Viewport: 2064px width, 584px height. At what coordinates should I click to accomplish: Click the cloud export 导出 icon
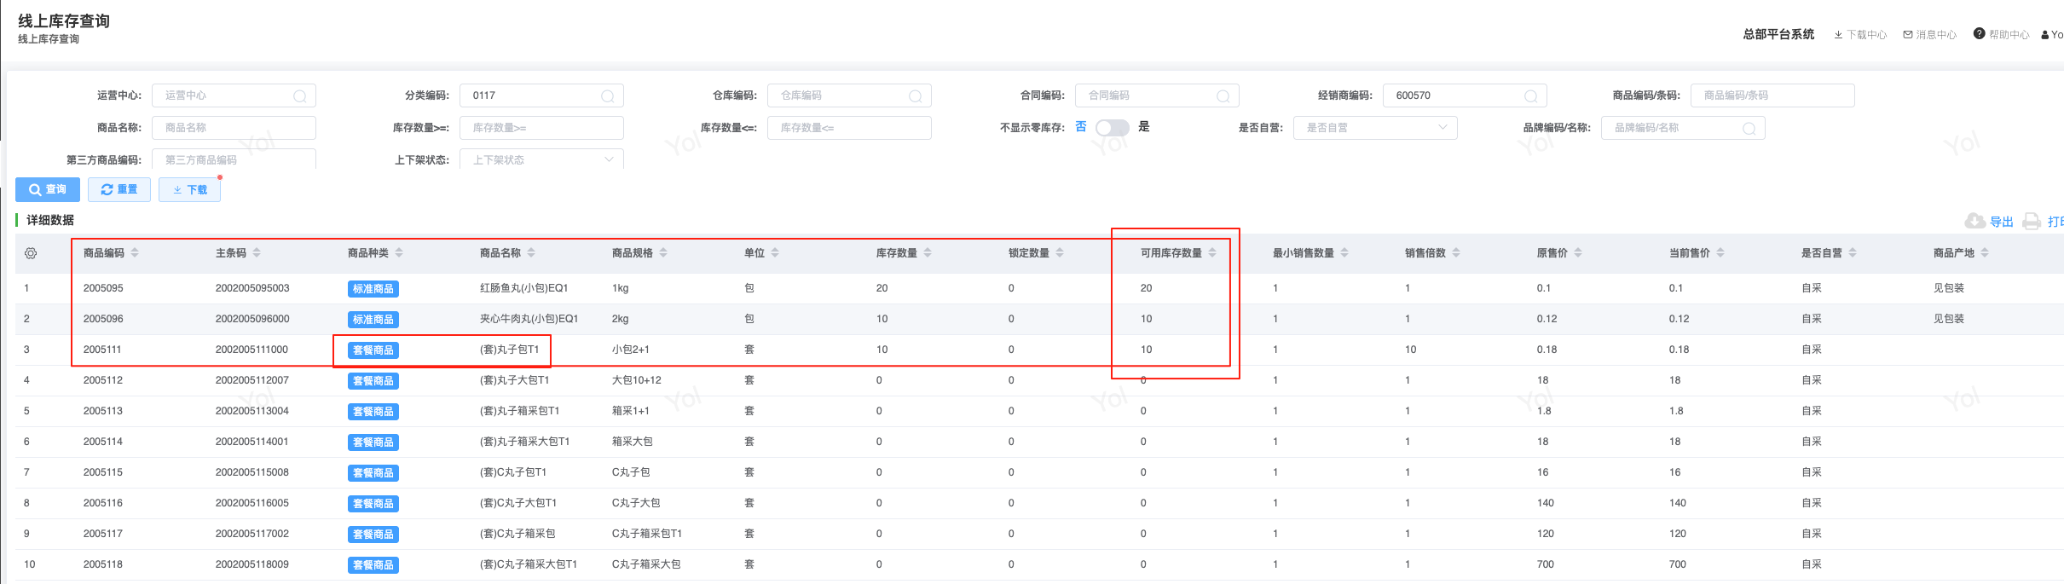1974,221
